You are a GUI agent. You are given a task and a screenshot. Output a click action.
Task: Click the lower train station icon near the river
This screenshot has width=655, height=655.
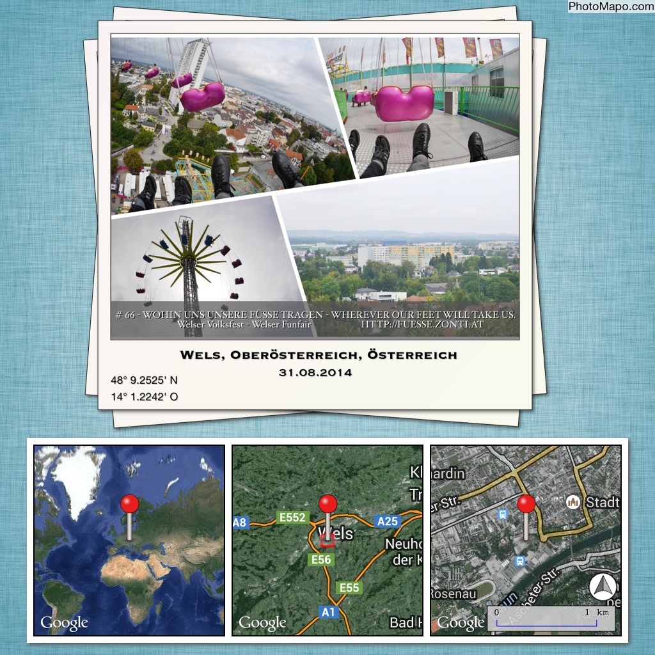[x=520, y=561]
